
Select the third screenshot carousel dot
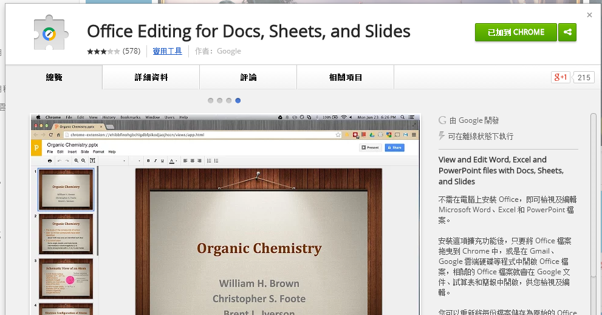(229, 100)
